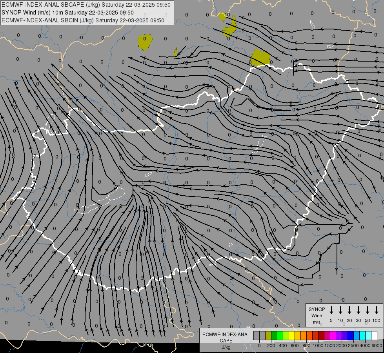This screenshot has height=353, width=384.
Task: Select the bright magenta CAPE legend swatch
Action: click(x=333, y=336)
